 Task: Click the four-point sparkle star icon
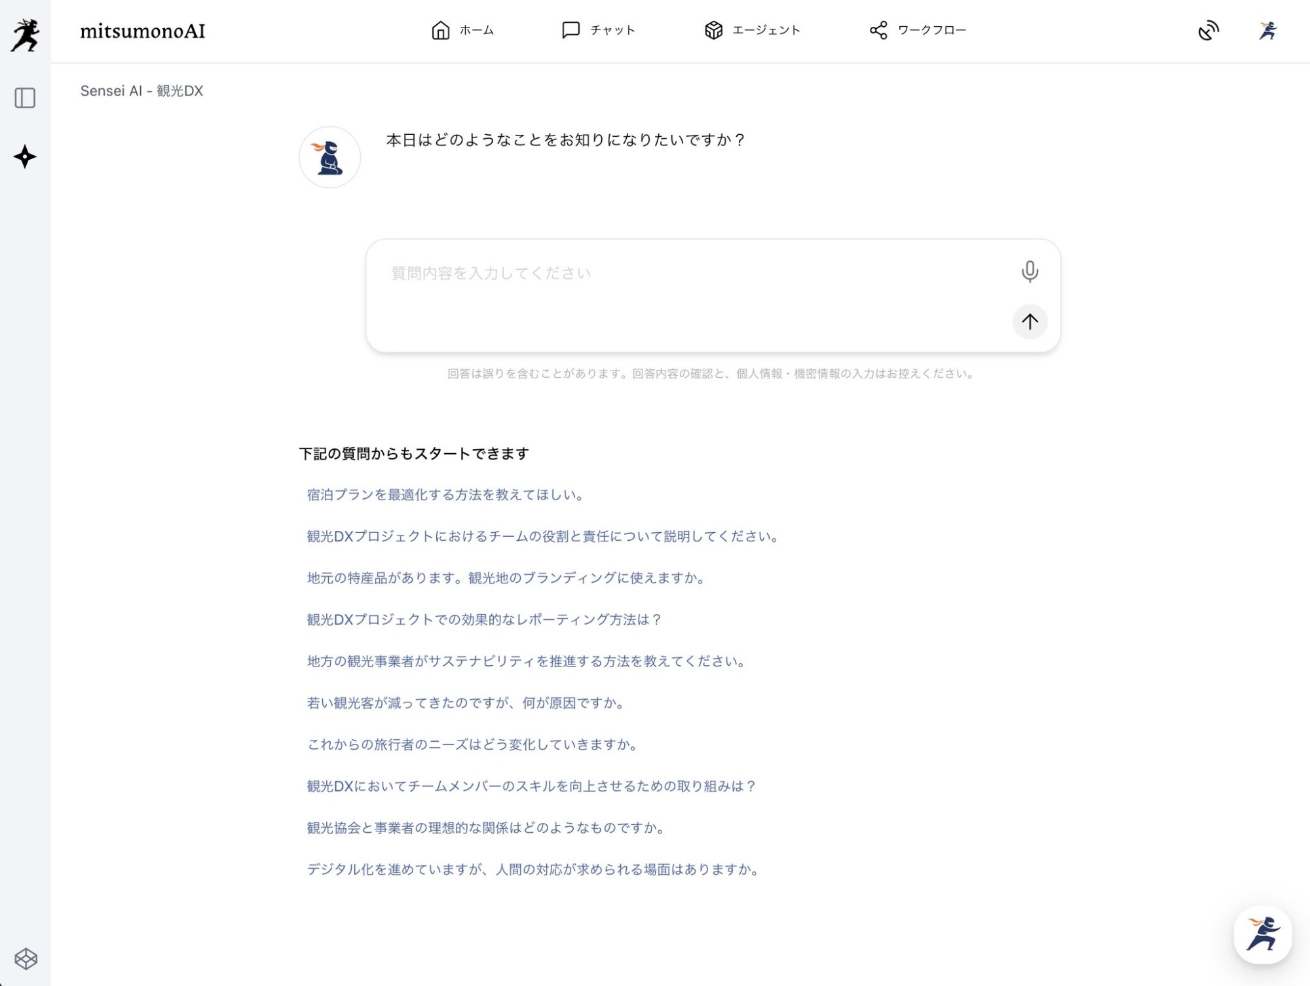pyautogui.click(x=25, y=156)
